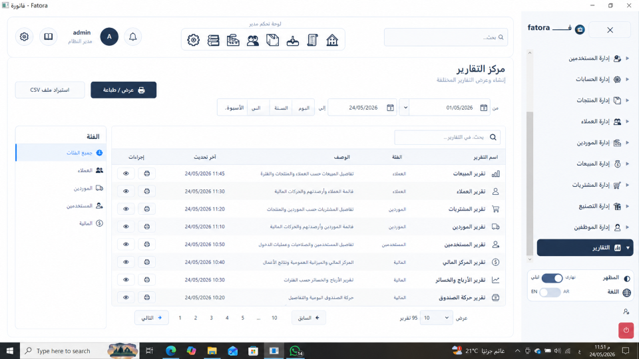Filter by جميع الفئات category
Image resolution: width=639 pixels, height=359 pixels.
tap(61, 153)
